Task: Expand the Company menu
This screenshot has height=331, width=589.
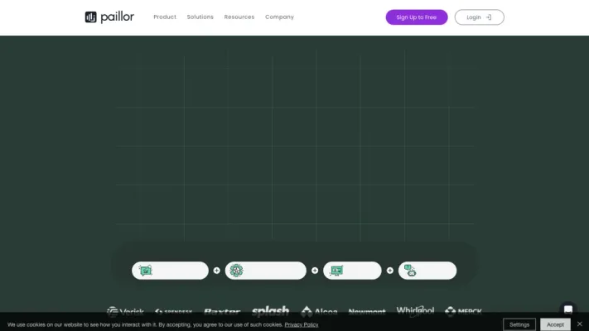Action: pyautogui.click(x=279, y=17)
